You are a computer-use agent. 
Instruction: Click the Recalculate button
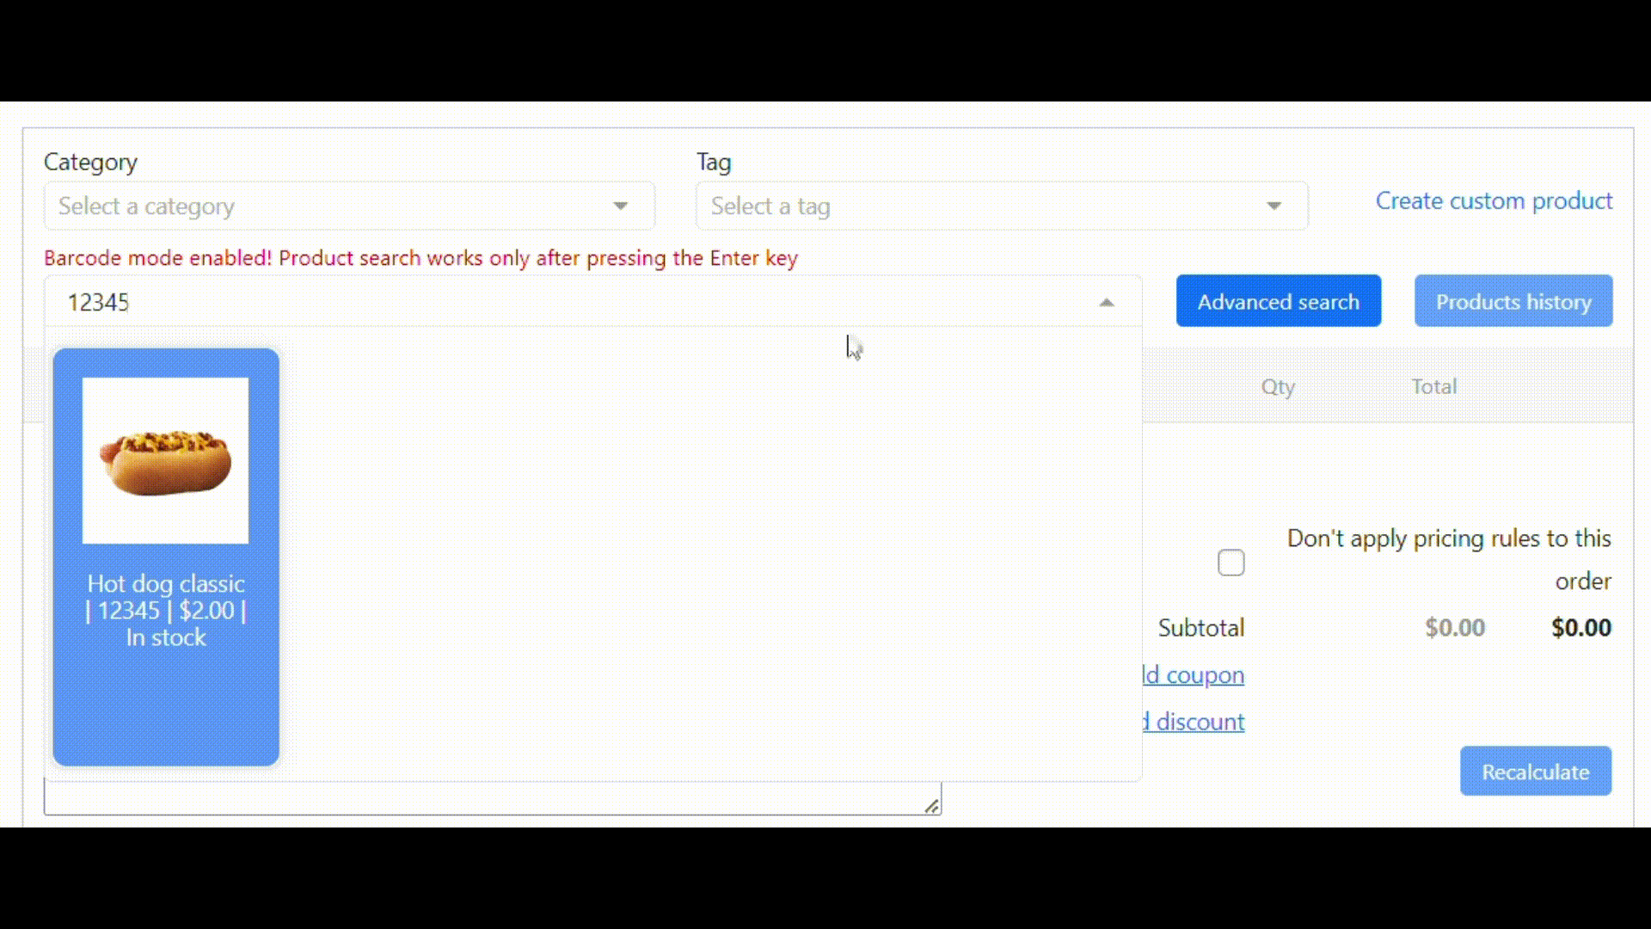(x=1535, y=771)
